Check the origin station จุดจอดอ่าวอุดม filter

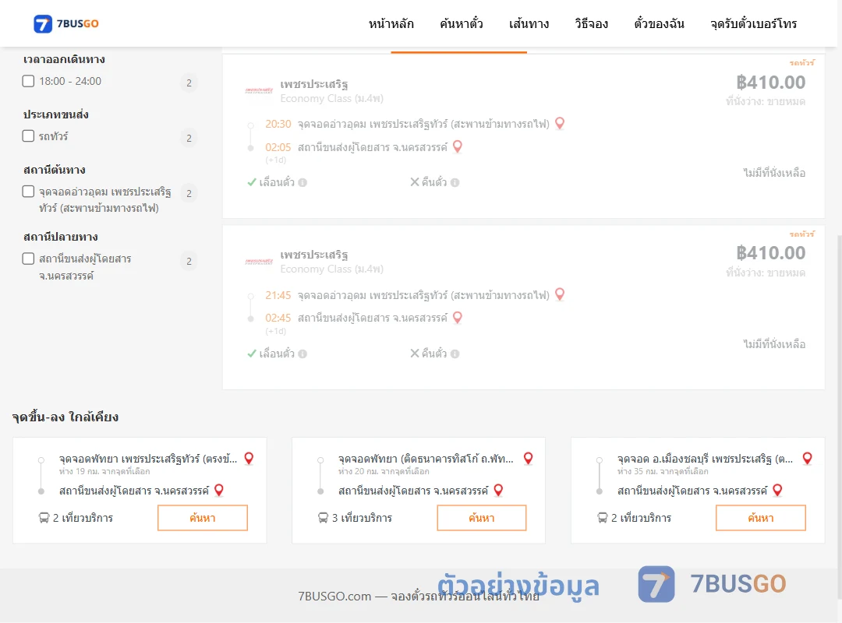point(29,191)
